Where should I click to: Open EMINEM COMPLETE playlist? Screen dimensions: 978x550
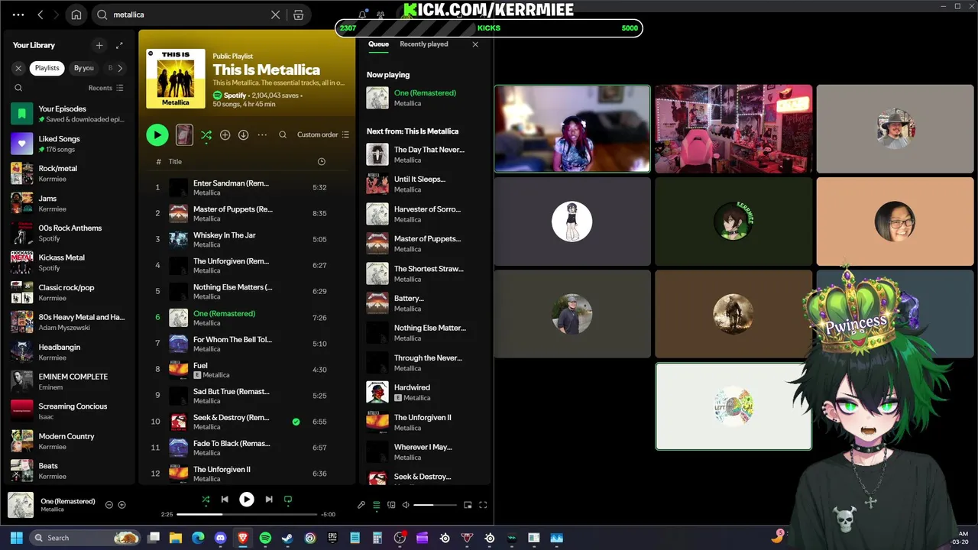click(x=69, y=382)
